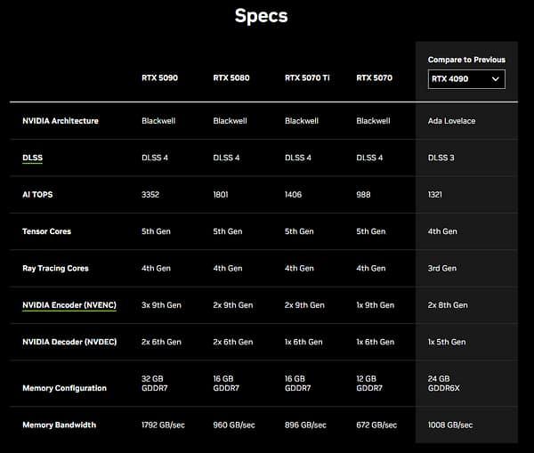Open the RTX 4090 comparison dropdown
This screenshot has width=534, height=453.
466,79
